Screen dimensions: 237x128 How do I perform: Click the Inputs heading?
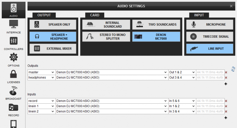(x=32, y=94)
